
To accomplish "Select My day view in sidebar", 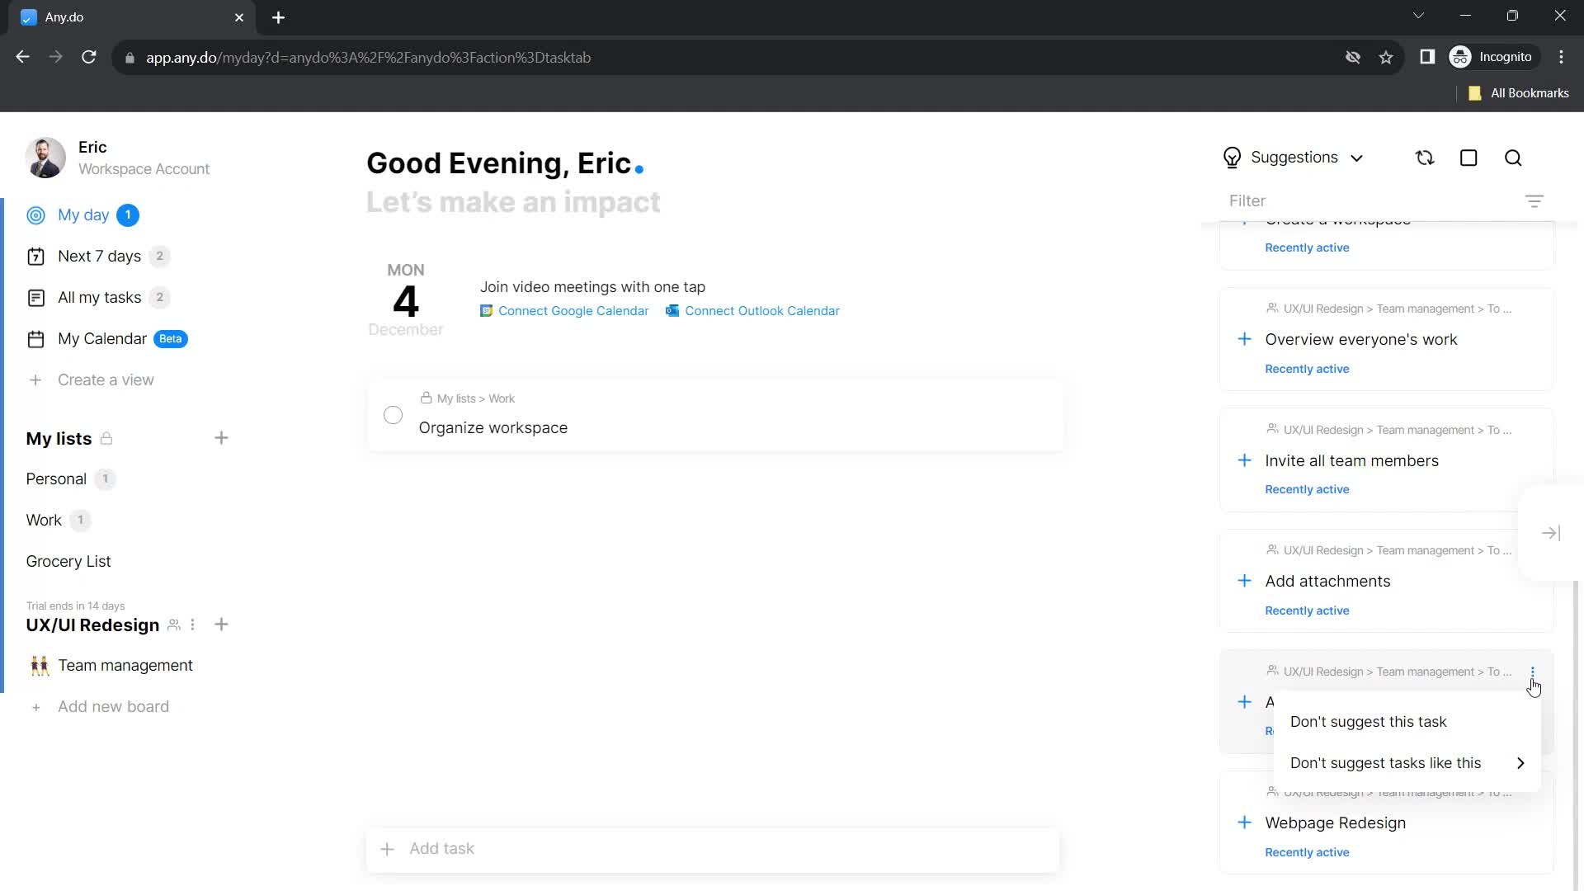I will point(84,215).
